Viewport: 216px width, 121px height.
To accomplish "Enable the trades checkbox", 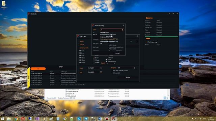I will pos(106,59).
